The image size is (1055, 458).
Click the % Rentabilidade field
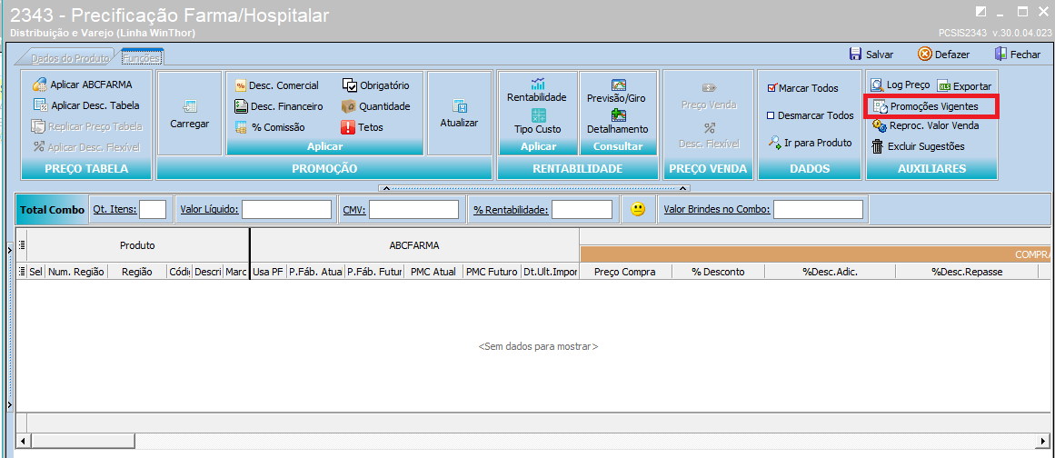[x=582, y=209]
